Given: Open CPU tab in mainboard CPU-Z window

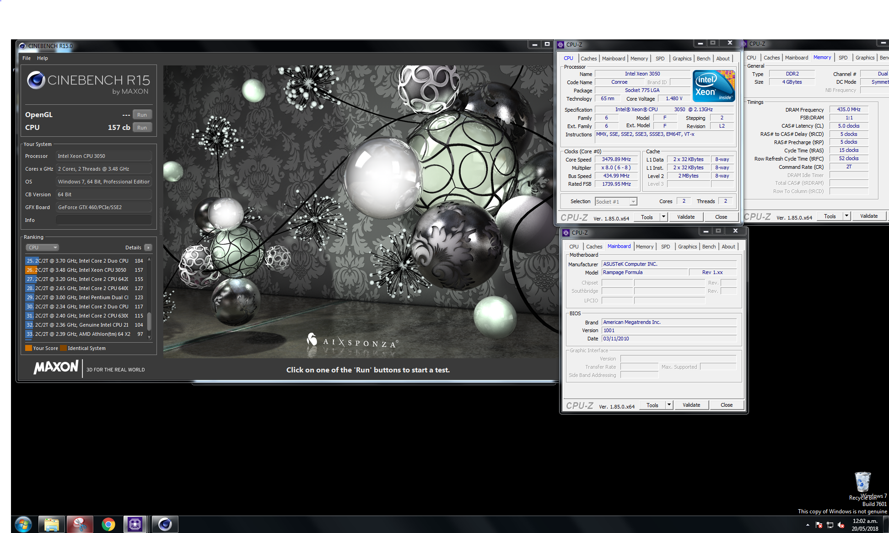Looking at the screenshot, I should point(574,247).
